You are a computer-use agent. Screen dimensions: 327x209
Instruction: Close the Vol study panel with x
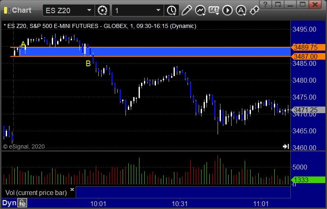coord(72,189)
